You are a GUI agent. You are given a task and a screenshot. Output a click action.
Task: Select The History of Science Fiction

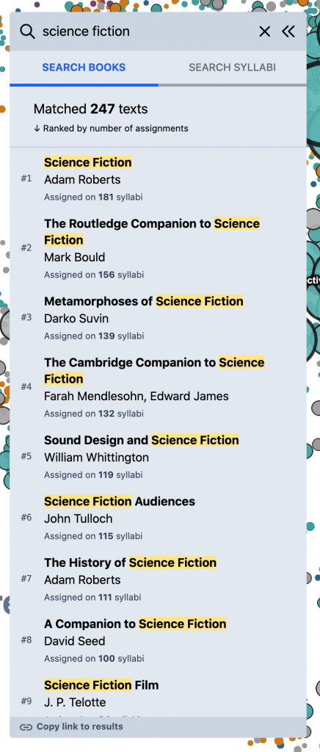pyautogui.click(x=158, y=579)
